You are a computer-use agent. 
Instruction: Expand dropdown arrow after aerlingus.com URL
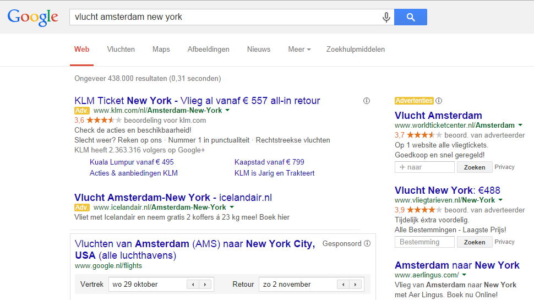coord(464,275)
